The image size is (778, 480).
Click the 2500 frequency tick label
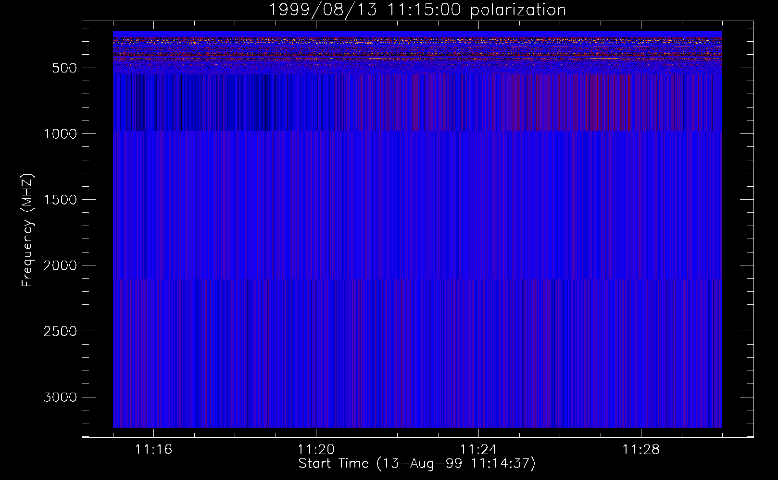coord(60,331)
